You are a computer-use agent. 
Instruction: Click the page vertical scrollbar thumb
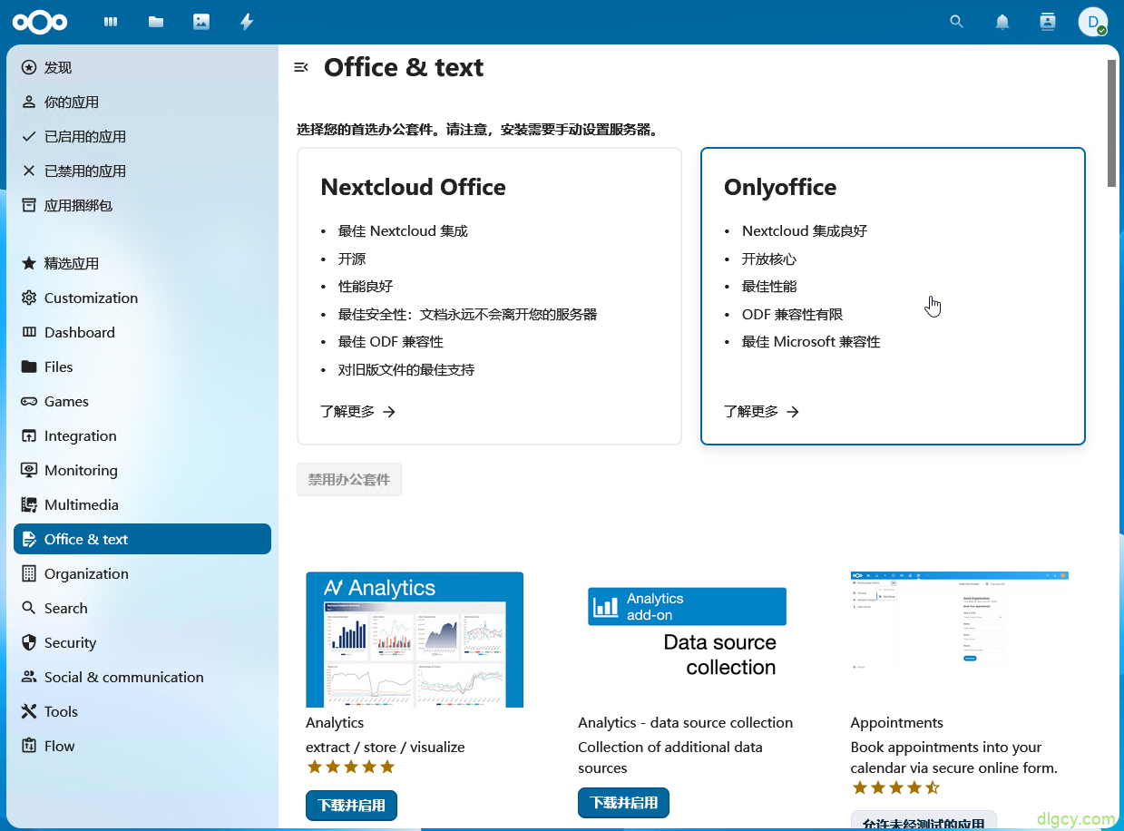click(1112, 122)
